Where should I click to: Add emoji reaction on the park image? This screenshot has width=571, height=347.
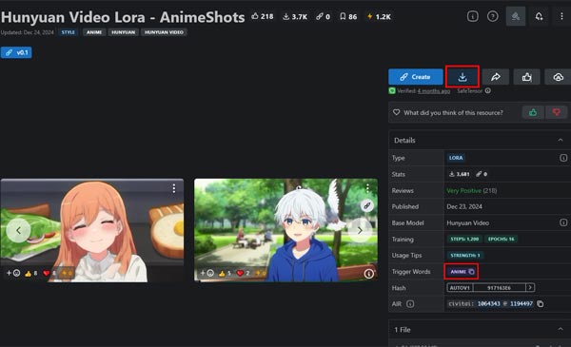[x=207, y=273]
